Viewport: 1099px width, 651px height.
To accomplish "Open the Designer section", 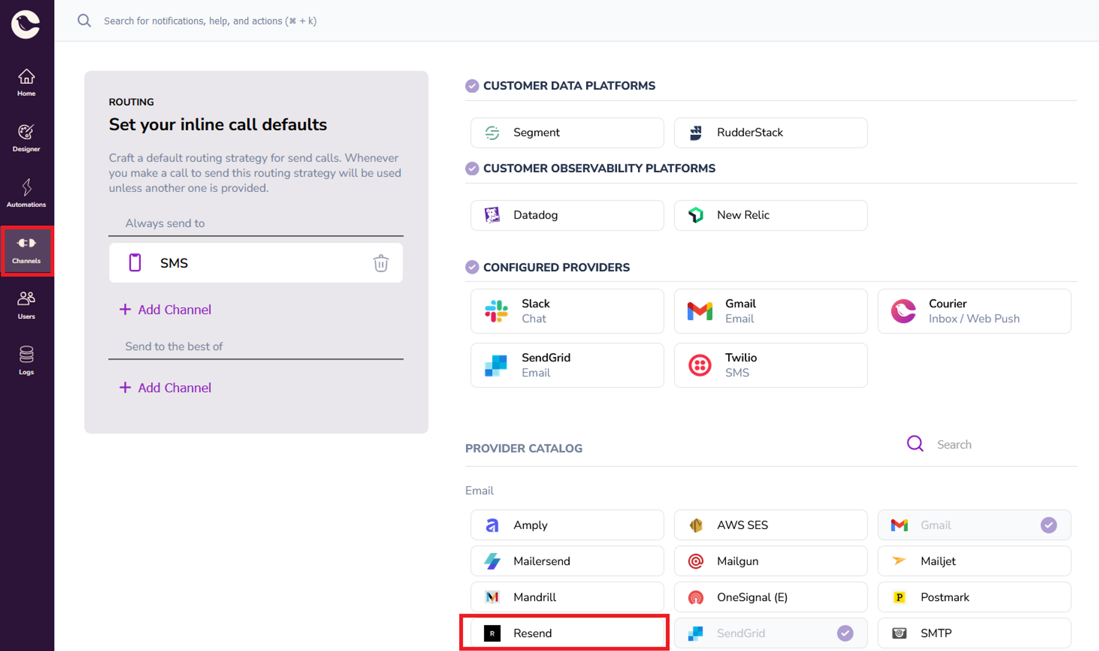I will 26,137.
